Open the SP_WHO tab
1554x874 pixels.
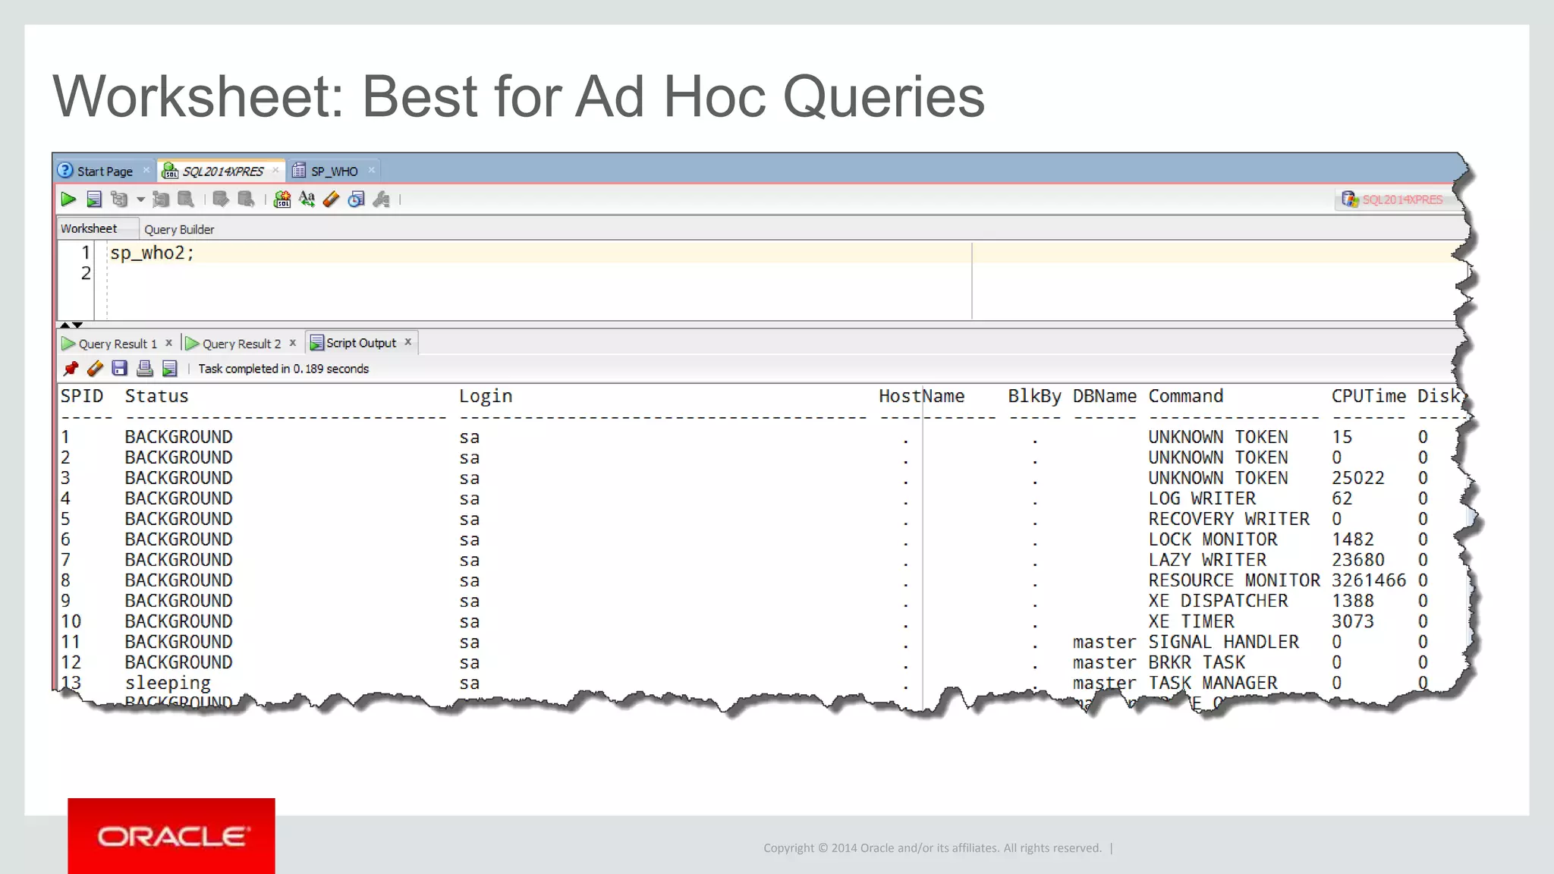pos(334,171)
